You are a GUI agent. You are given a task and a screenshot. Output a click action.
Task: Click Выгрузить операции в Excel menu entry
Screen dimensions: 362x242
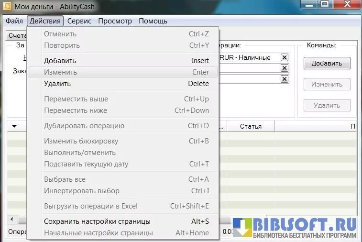coord(90,206)
